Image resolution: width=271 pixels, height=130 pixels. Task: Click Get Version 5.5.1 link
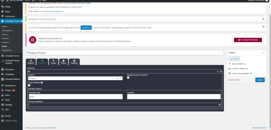pyautogui.click(x=259, y=128)
